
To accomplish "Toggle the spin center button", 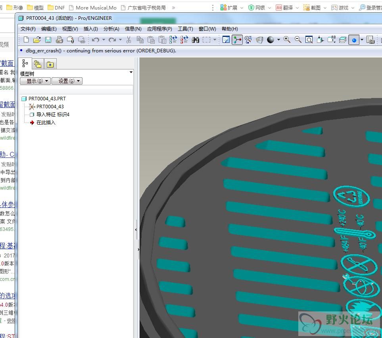I will coord(237,40).
